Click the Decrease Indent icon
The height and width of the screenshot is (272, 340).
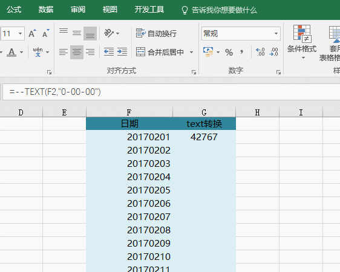109,52
